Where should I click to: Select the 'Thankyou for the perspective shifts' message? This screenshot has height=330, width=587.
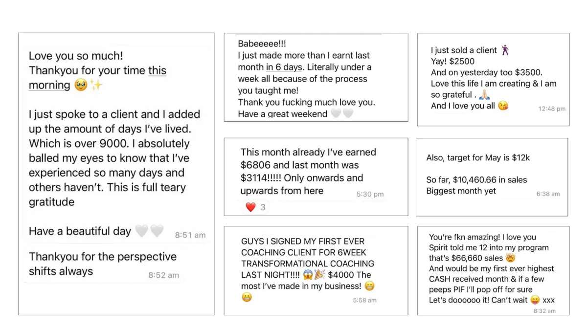coord(103,264)
